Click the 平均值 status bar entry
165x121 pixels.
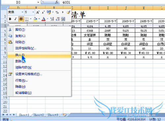coord(131,119)
